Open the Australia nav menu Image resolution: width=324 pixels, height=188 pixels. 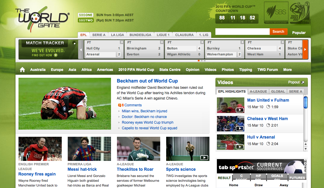tap(38, 70)
